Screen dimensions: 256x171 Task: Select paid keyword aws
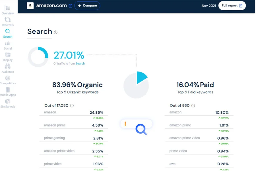199,164
